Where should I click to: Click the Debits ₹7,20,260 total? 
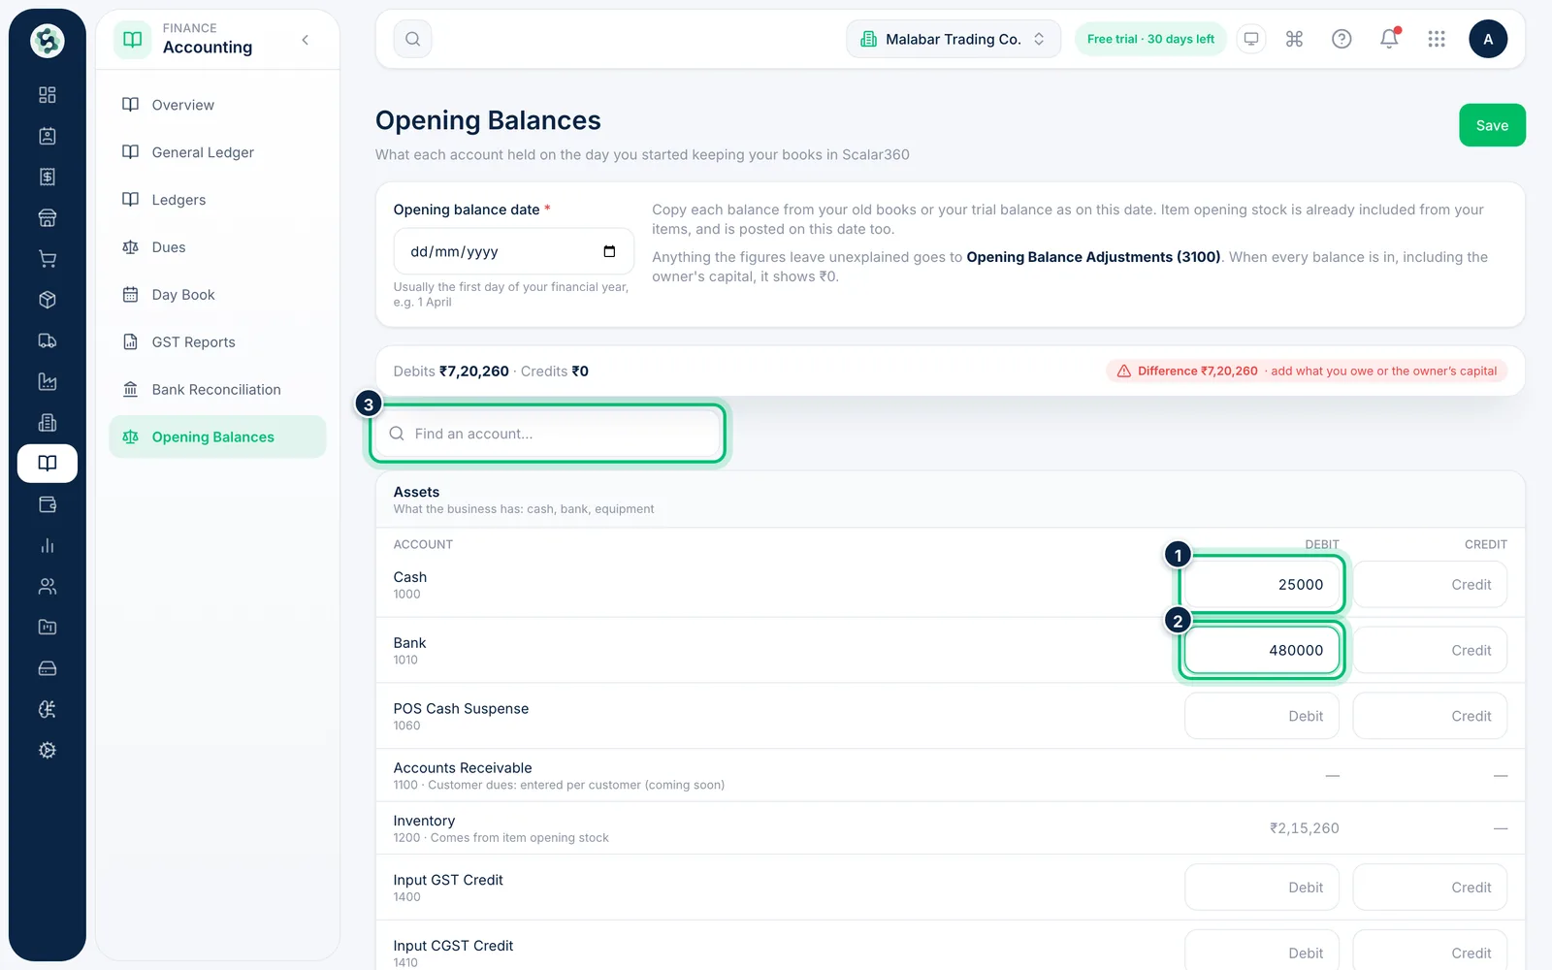[451, 371]
